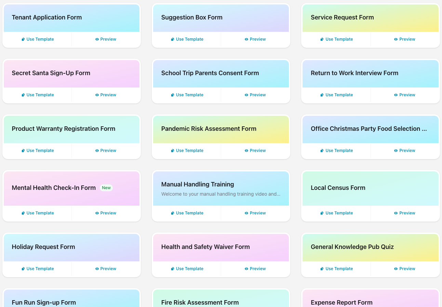Screen dimensions: 442x307
Task: Preview the Office Christmas Party Food Selection form
Action: (x=405, y=150)
